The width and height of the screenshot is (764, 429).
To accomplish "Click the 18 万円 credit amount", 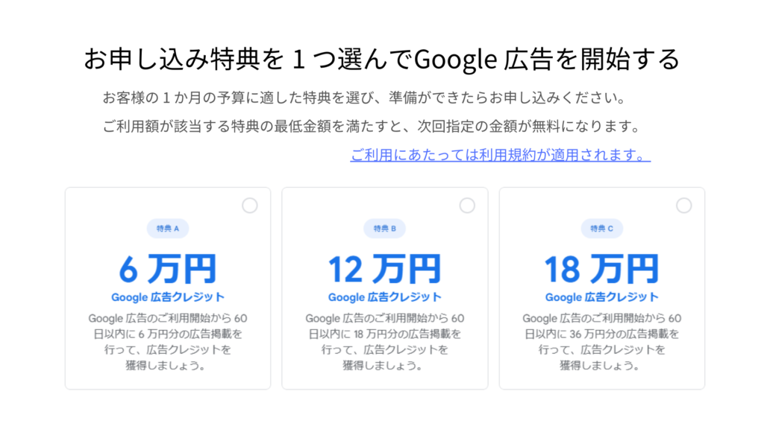I will (601, 269).
